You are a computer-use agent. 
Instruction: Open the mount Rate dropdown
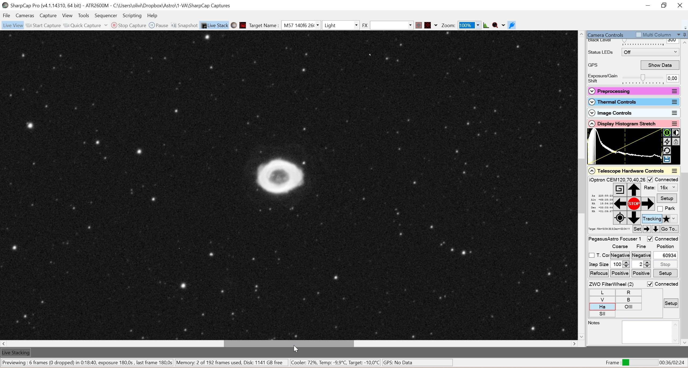pos(667,188)
